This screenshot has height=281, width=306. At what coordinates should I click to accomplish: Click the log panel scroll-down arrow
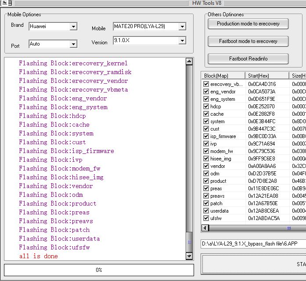click(x=189, y=256)
